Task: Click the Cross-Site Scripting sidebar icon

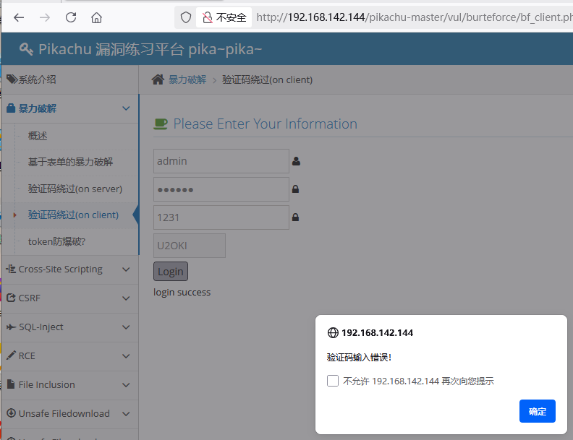Action: coord(11,269)
